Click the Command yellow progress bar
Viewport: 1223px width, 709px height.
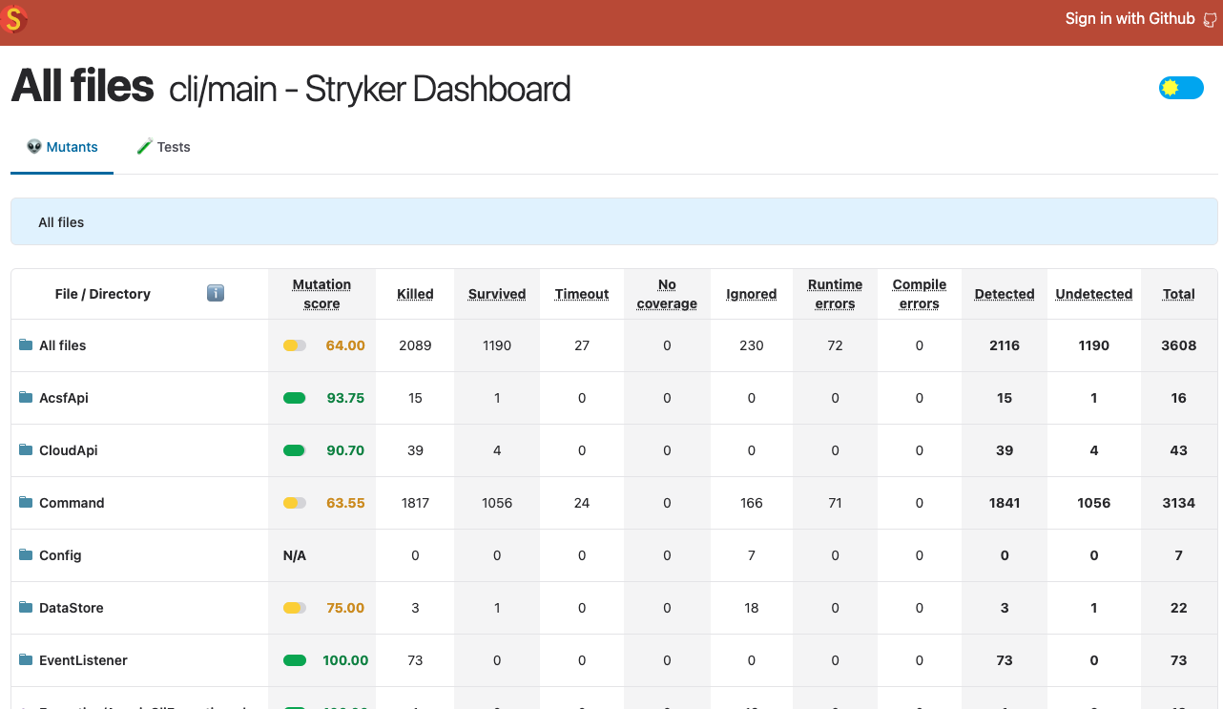pos(295,503)
